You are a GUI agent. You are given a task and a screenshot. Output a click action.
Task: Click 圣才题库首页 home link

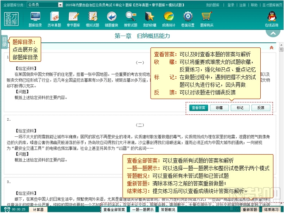coord(272,5)
